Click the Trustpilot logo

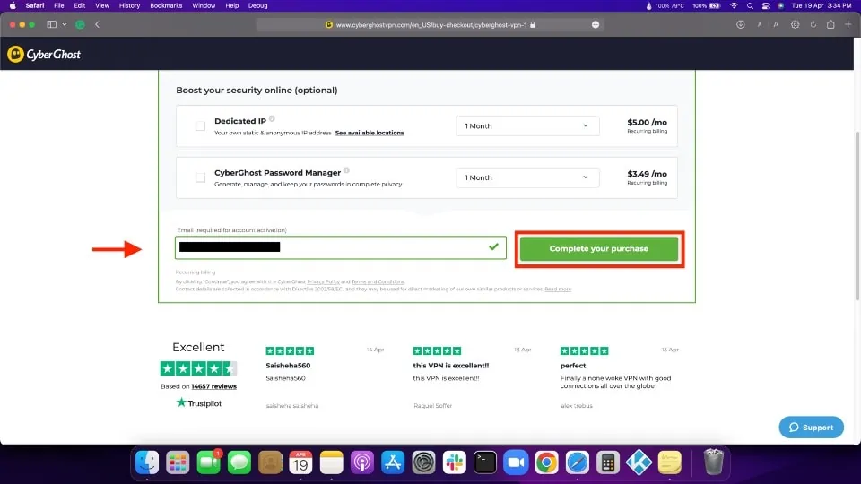pos(199,402)
